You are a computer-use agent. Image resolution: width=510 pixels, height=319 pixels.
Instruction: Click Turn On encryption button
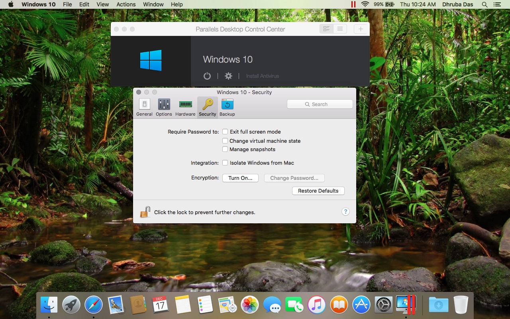(x=240, y=178)
